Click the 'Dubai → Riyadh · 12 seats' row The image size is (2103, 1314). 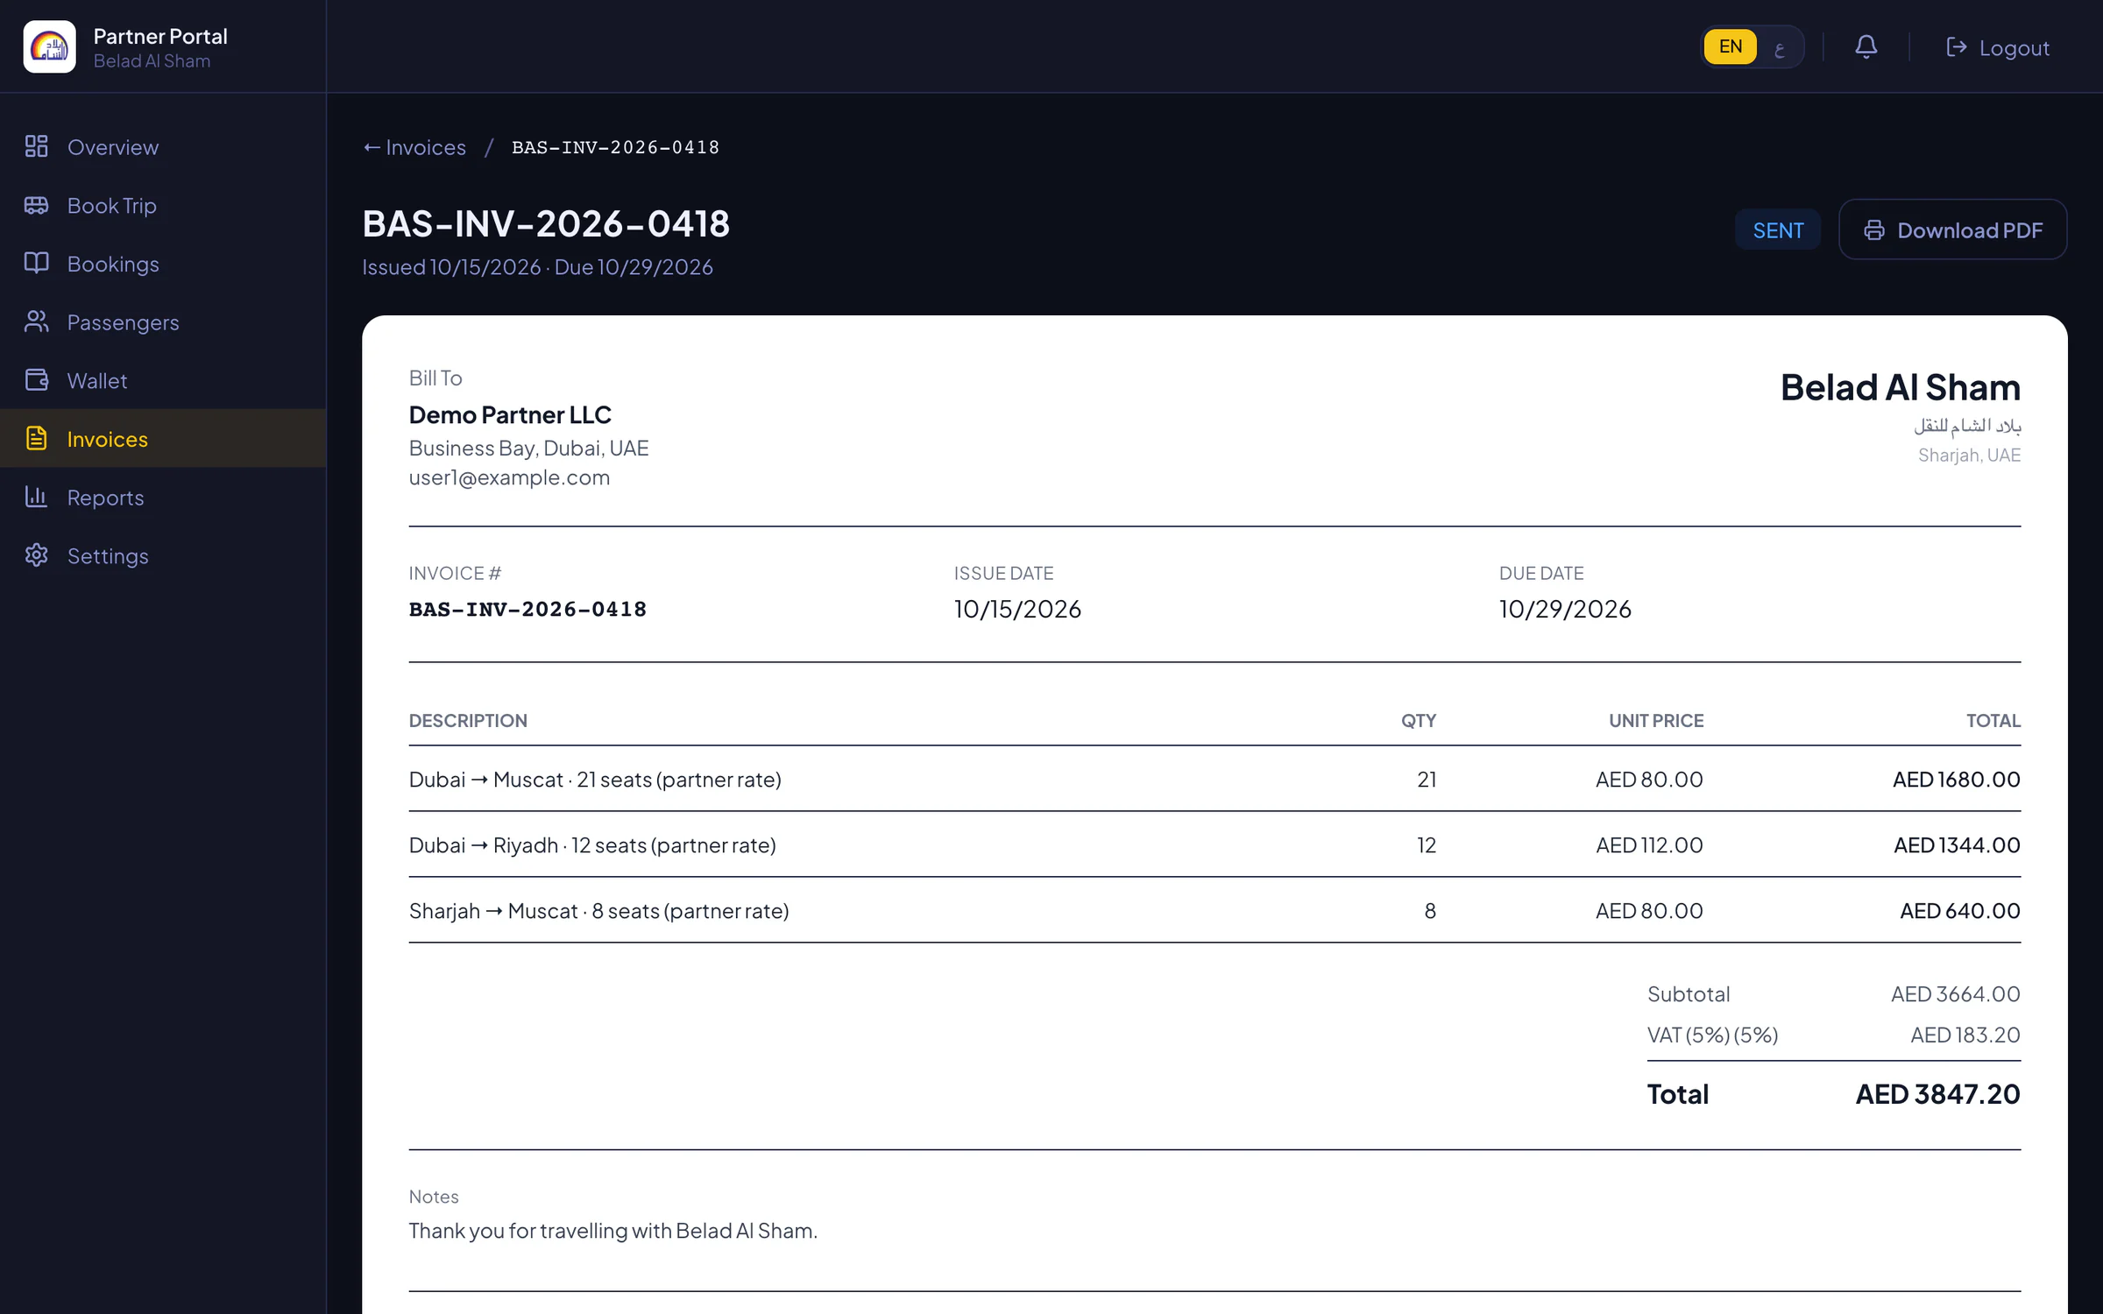pyautogui.click(x=1214, y=844)
